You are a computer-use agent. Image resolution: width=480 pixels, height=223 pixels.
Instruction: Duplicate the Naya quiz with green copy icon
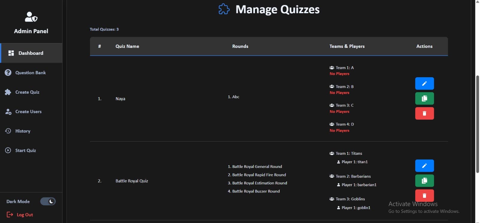coord(424,98)
